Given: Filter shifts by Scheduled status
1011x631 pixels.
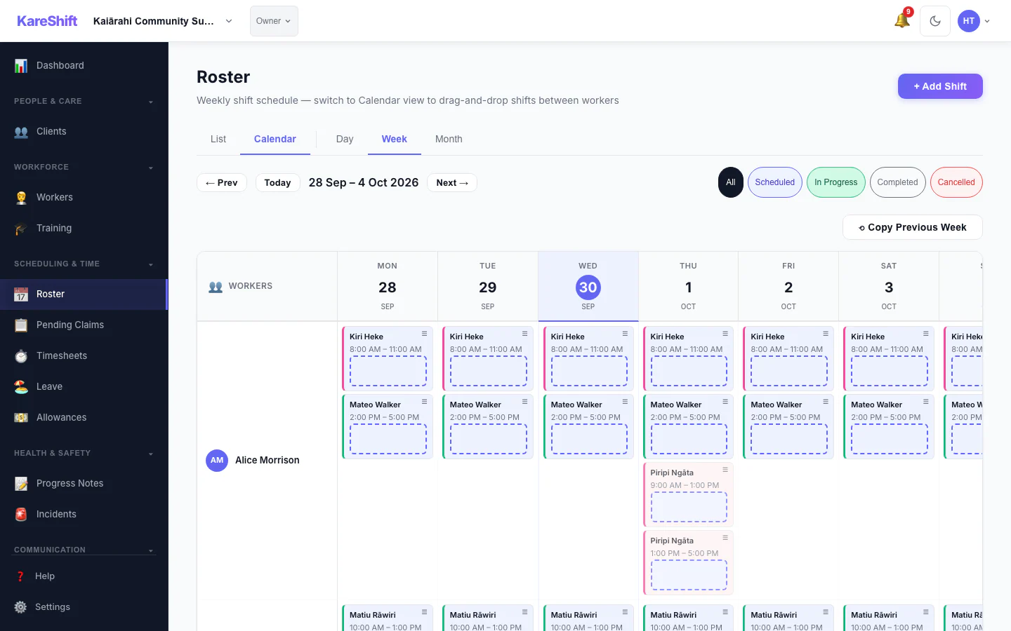Looking at the screenshot, I should [x=775, y=182].
